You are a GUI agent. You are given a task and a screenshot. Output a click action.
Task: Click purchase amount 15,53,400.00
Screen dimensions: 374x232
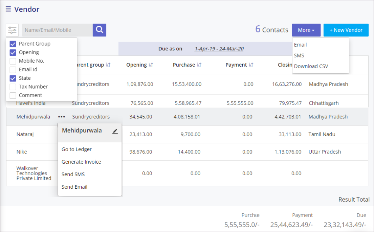coord(186,84)
